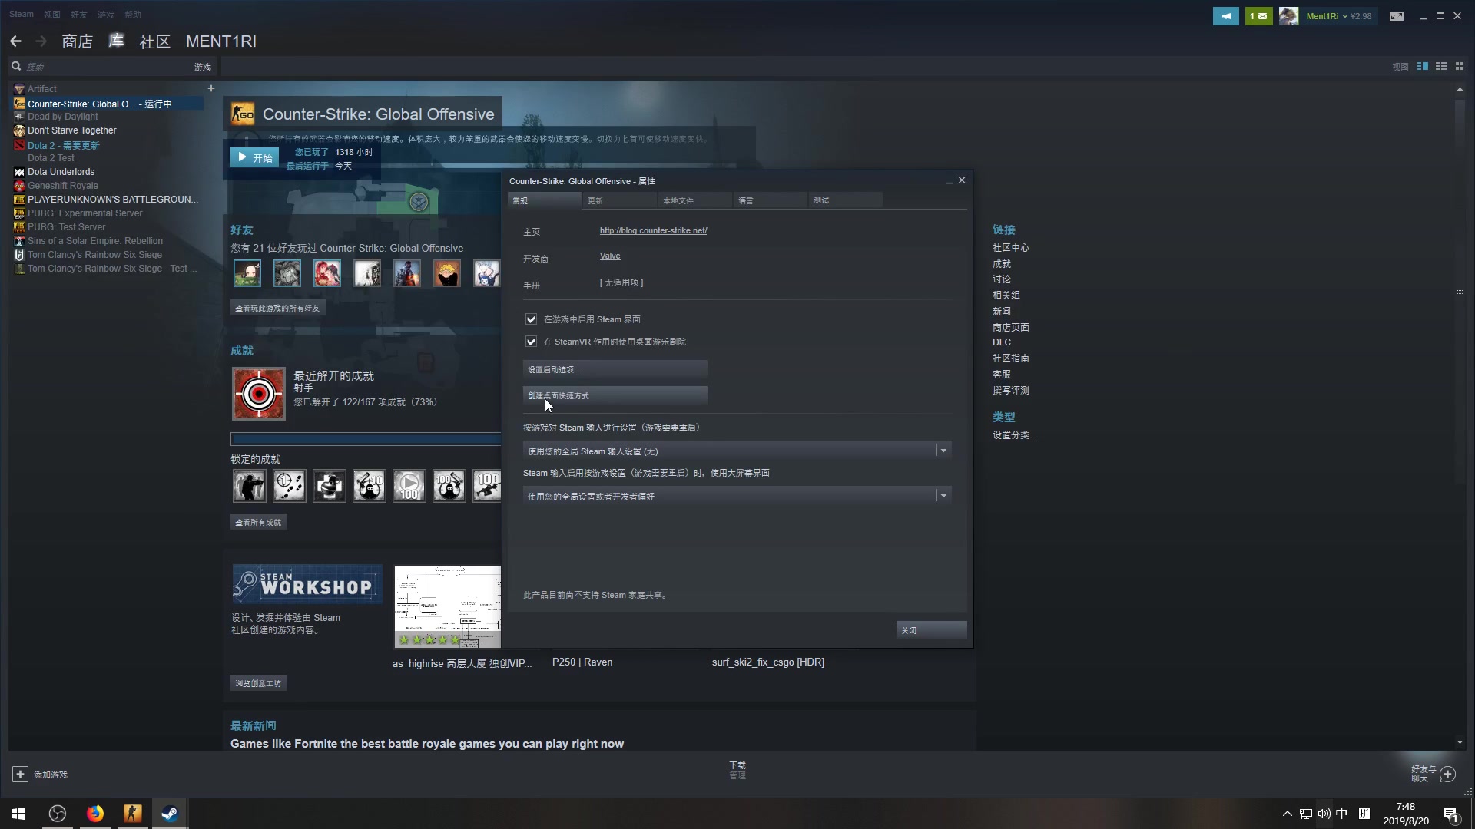
Task: Go back with the left arrow
Action: [15, 41]
